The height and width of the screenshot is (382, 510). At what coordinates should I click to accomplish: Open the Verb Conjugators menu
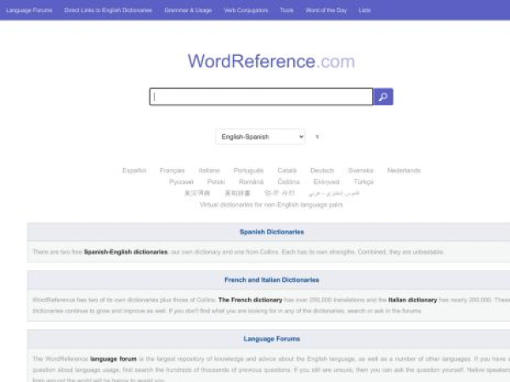246,10
